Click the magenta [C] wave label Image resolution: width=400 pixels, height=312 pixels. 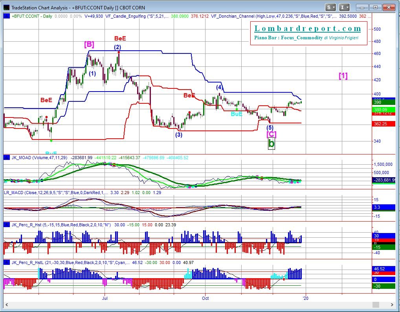pyautogui.click(x=271, y=134)
